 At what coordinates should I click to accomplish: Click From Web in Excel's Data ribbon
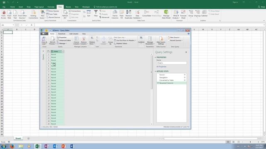[x=9, y=14]
